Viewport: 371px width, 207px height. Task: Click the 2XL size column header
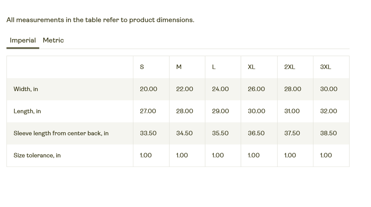tap(289, 67)
